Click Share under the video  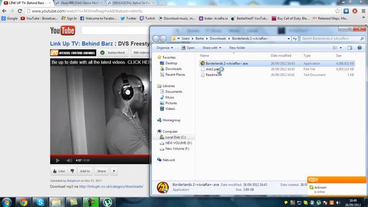[101, 171]
